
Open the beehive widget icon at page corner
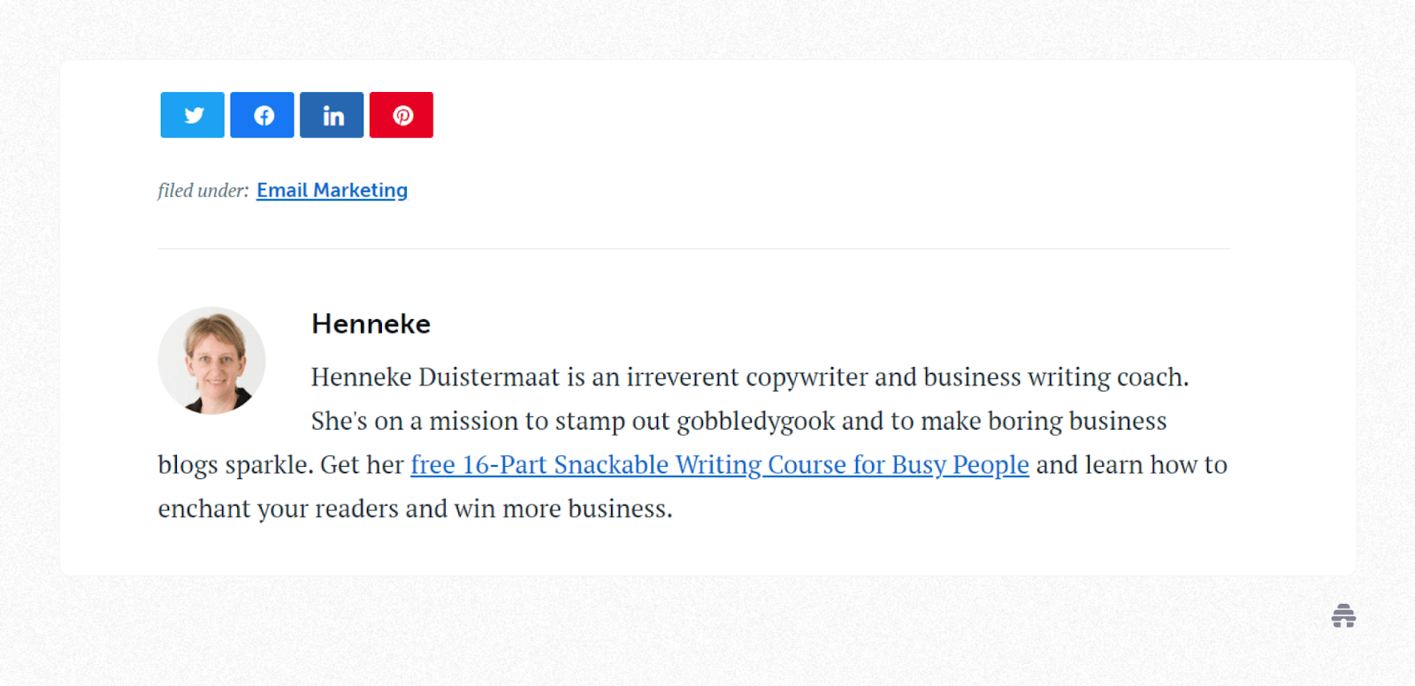tap(1343, 615)
